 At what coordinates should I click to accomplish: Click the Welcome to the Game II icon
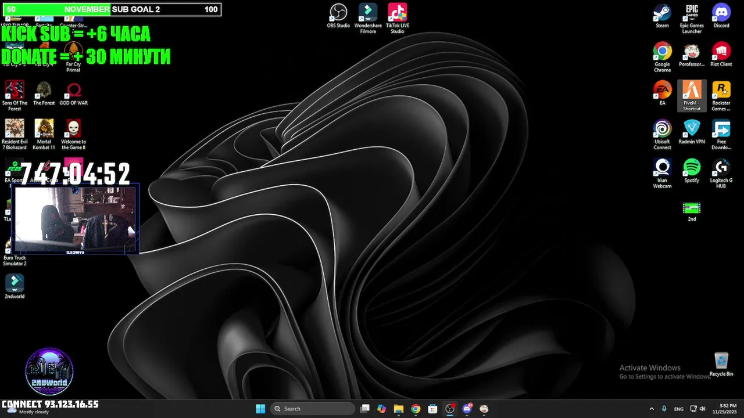point(73,135)
